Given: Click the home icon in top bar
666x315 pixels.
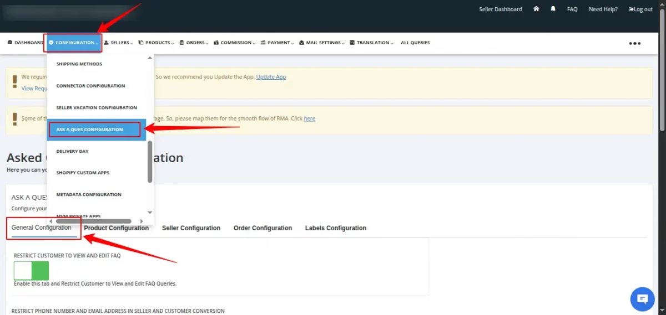Looking at the screenshot, I should (536, 9).
